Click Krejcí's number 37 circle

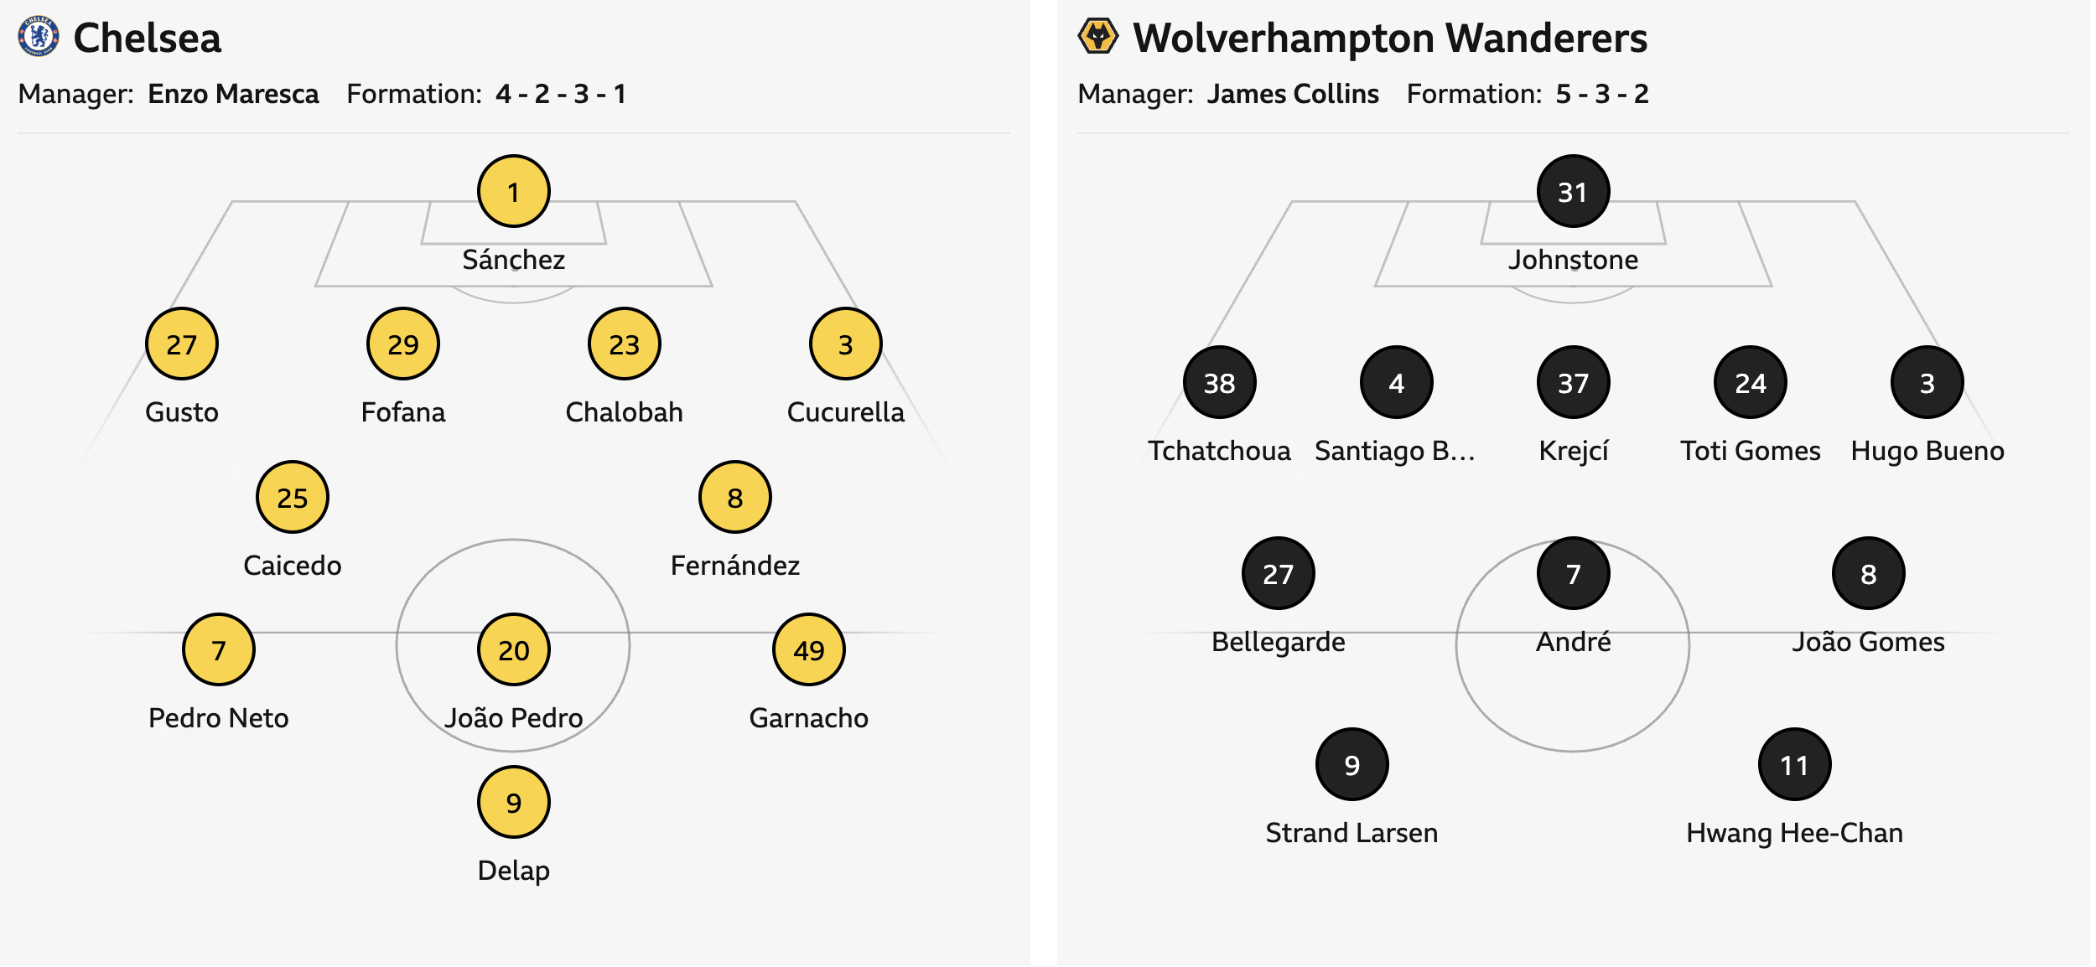coord(1573,383)
